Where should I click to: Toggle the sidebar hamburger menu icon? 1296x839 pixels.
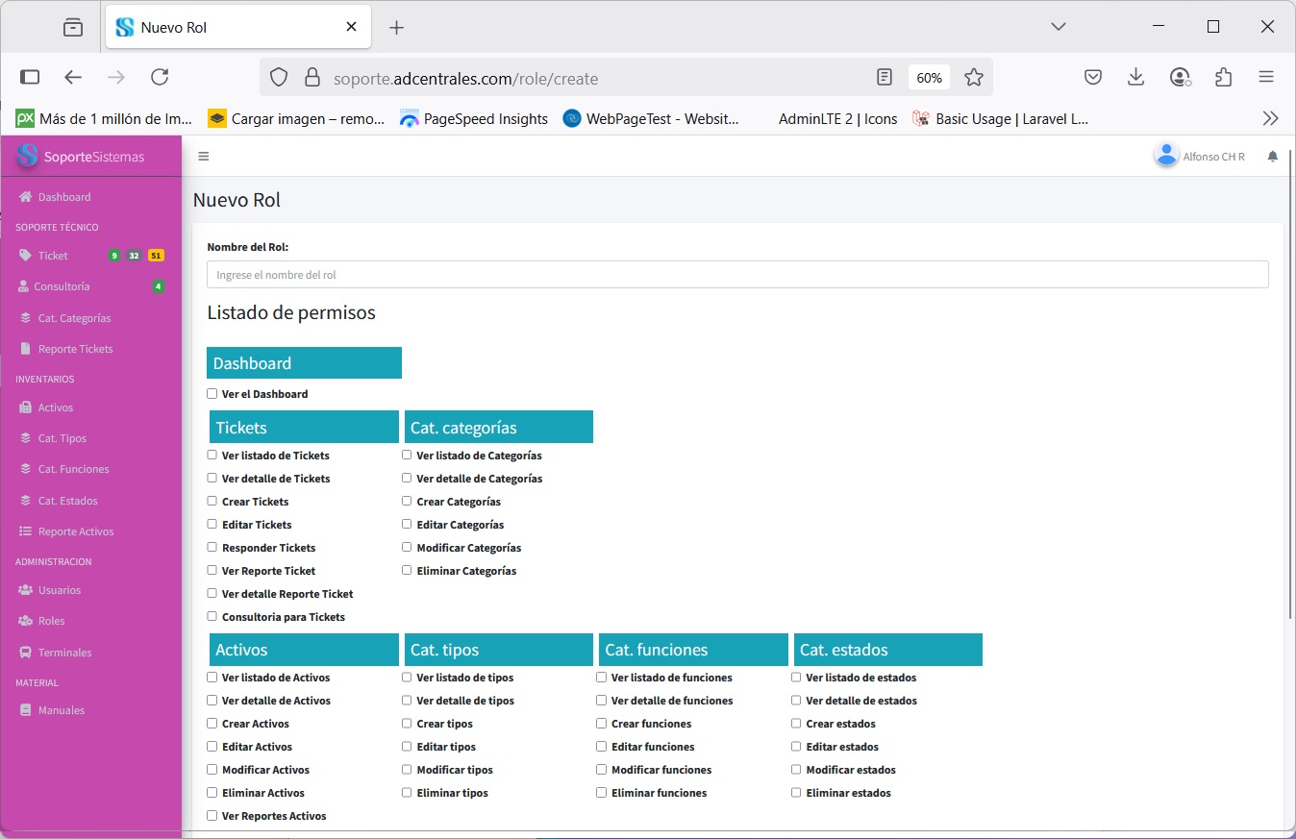point(203,156)
